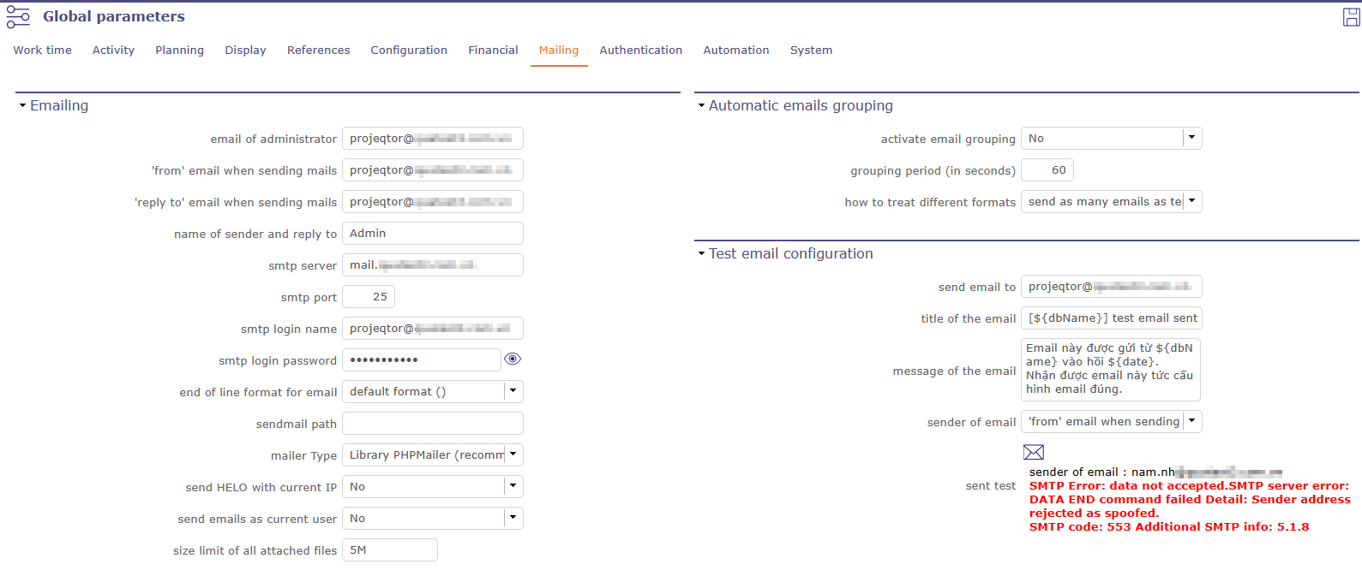
Task: Edit the message of the email textarea
Action: click(1110, 369)
